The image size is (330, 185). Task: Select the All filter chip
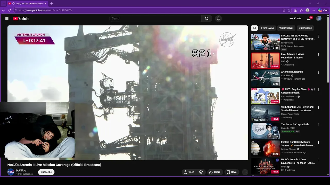coord(254,28)
